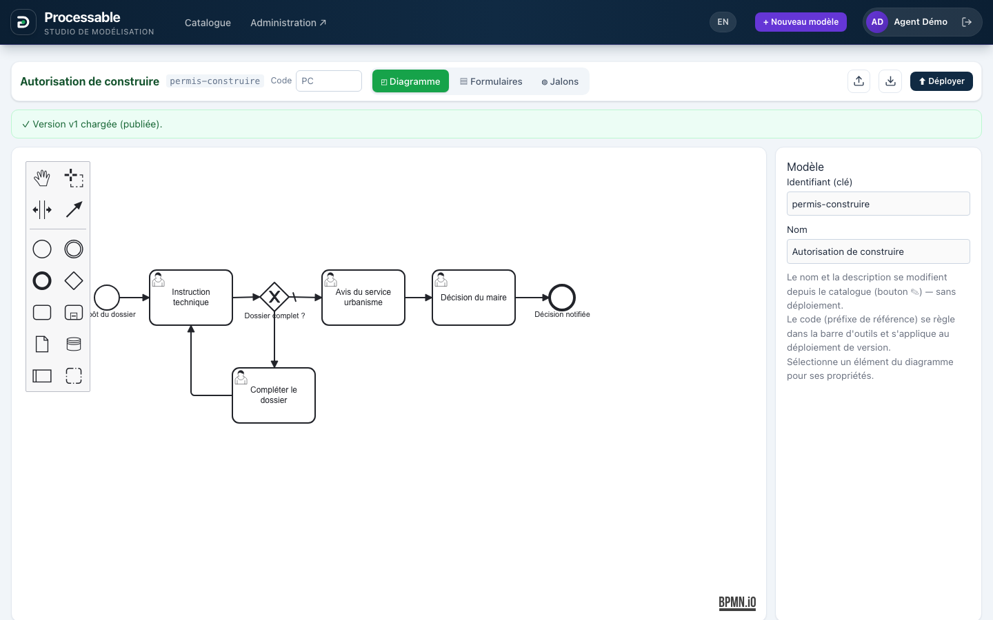The width and height of the screenshot is (993, 620).
Task: Select the 'Décision notifiée' end event
Action: tap(562, 298)
